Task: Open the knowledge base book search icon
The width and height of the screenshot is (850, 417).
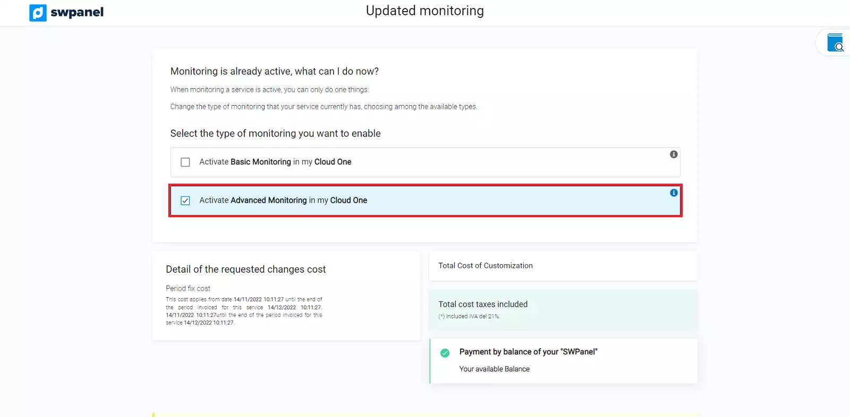Action: (x=835, y=43)
